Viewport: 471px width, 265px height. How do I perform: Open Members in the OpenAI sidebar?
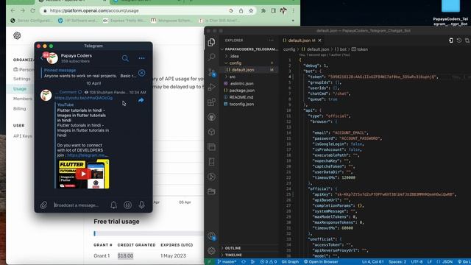pos(23,99)
